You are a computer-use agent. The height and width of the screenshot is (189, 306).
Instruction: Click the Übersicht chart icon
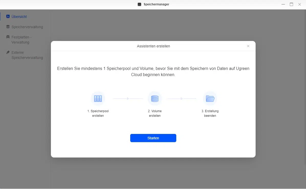(8, 16)
